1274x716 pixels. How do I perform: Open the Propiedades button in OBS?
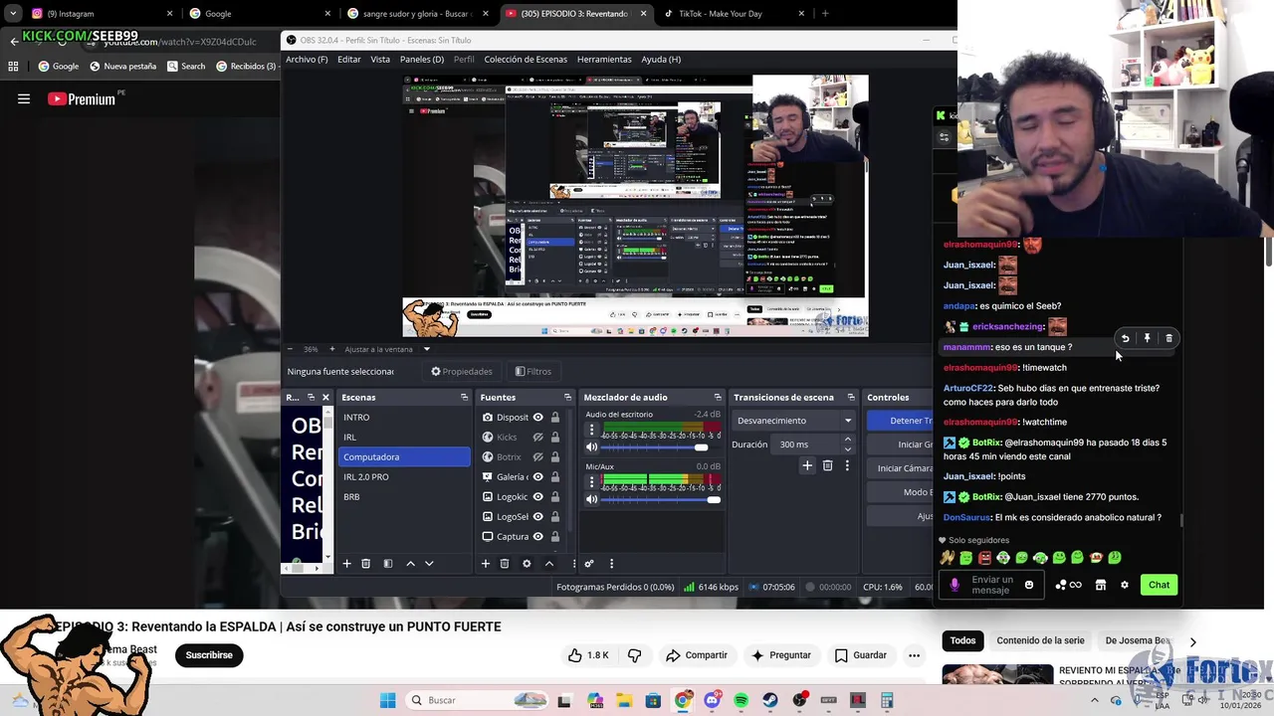tap(462, 372)
